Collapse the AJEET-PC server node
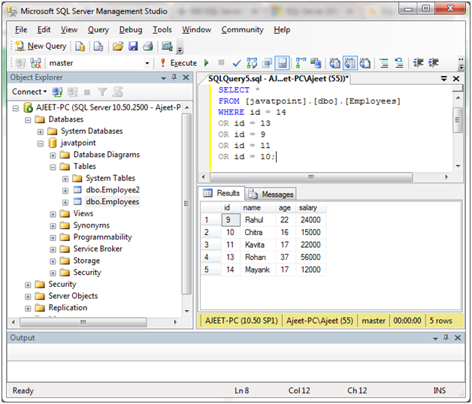Image resolution: width=472 pixels, height=404 pixels. pyautogui.click(x=16, y=108)
